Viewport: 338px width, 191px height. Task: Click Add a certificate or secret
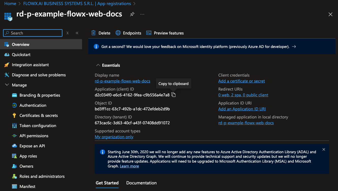tap(242, 81)
